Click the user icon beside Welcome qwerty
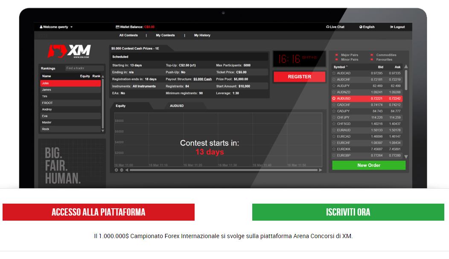Image resolution: width=449 pixels, height=259 pixels. click(x=41, y=27)
